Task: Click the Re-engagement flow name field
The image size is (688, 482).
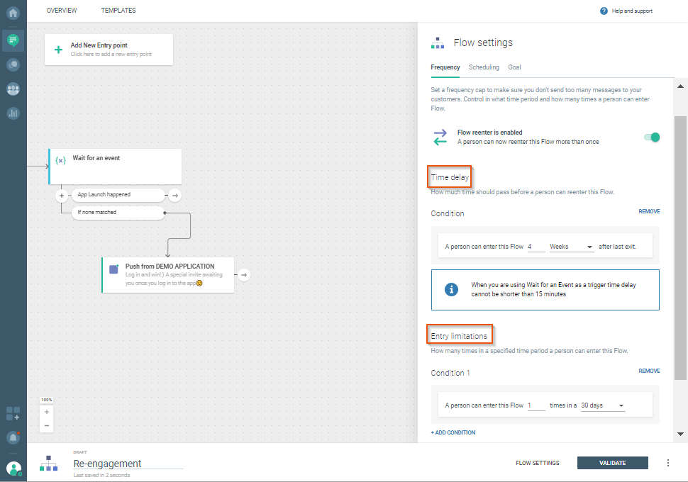Action: 128,464
